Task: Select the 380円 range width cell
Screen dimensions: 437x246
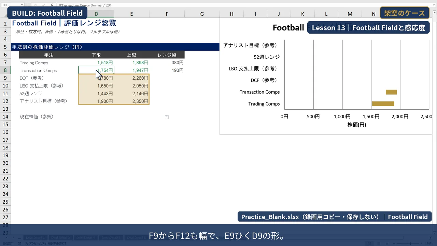Action: click(x=167, y=63)
